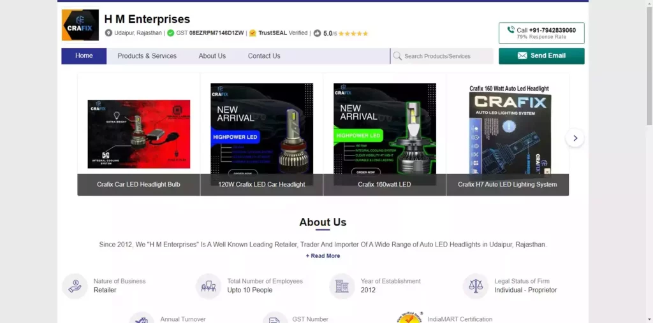Open the H M Enterprises title link
The image size is (653, 323).
click(147, 19)
